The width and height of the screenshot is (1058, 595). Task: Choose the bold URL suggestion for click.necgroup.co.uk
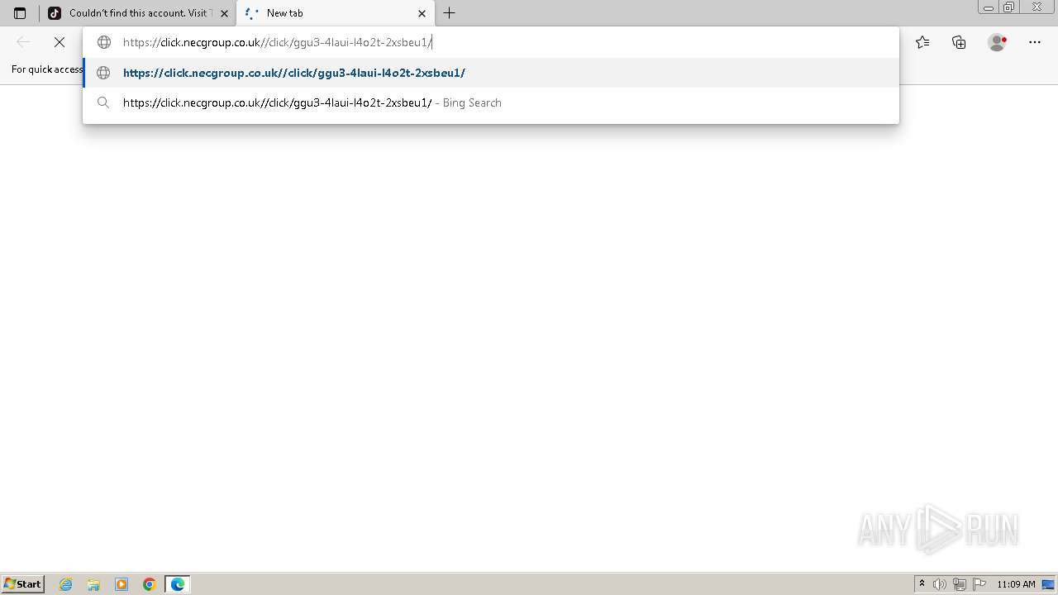491,73
